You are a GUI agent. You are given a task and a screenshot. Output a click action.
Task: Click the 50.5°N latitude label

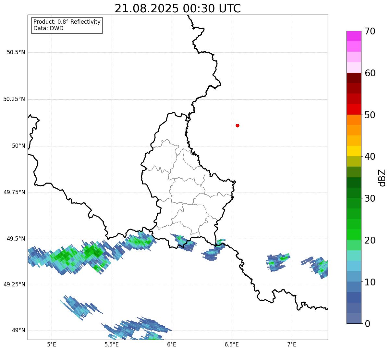click(x=16, y=52)
